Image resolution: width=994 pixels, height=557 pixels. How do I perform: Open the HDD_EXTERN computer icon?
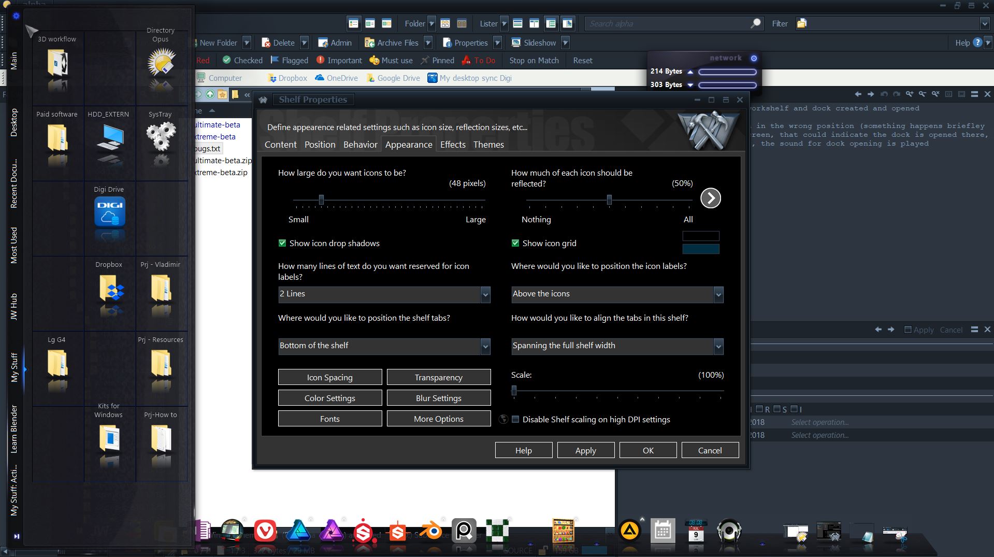point(110,138)
